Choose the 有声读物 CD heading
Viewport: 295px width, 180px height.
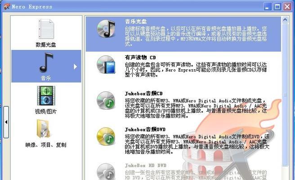[x=140, y=57]
